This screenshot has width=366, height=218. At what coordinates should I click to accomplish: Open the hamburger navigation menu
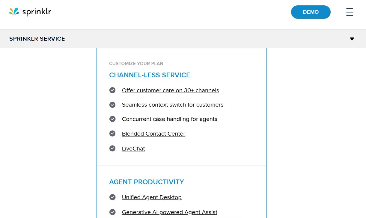tap(350, 12)
